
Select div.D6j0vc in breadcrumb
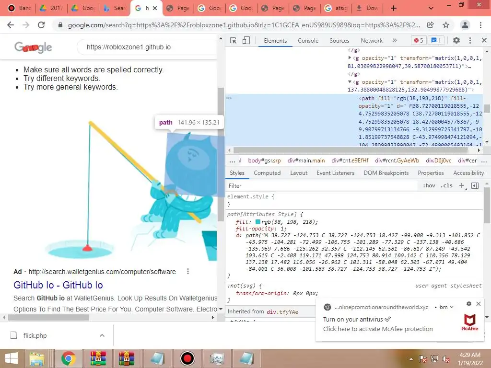point(438,161)
